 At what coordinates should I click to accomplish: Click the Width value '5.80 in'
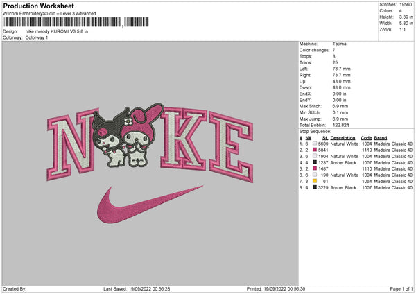[x=406, y=24]
